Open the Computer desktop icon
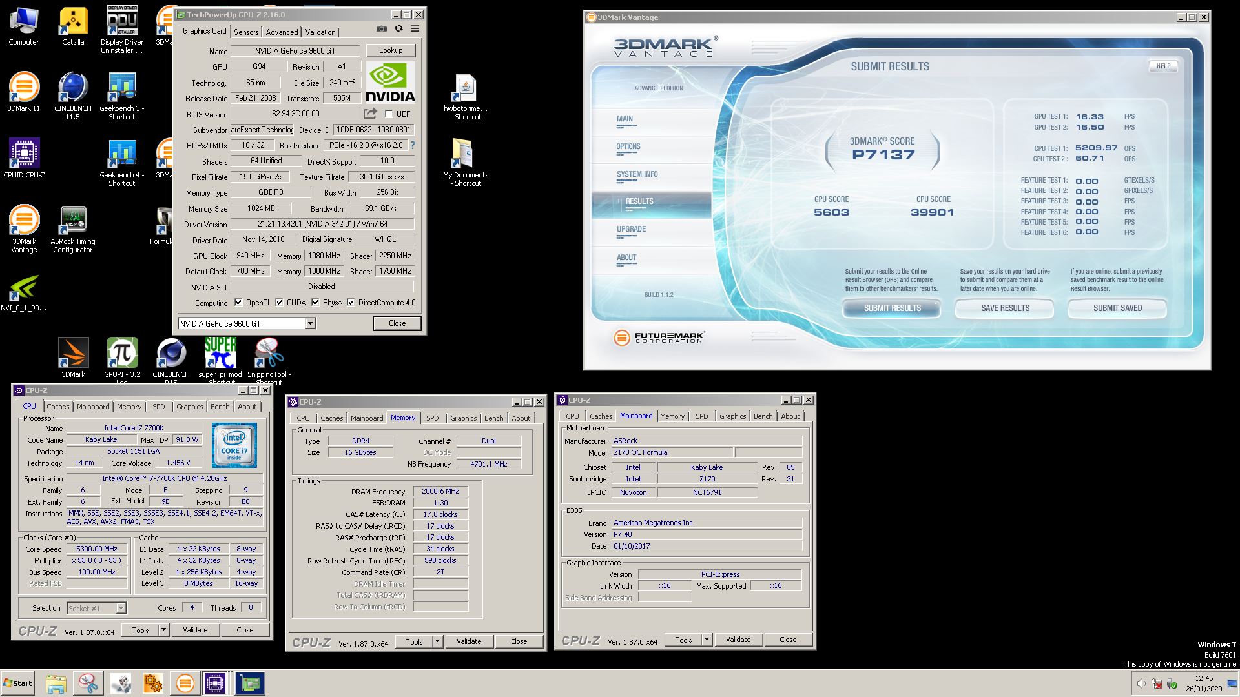1240x697 pixels. pyautogui.click(x=24, y=27)
